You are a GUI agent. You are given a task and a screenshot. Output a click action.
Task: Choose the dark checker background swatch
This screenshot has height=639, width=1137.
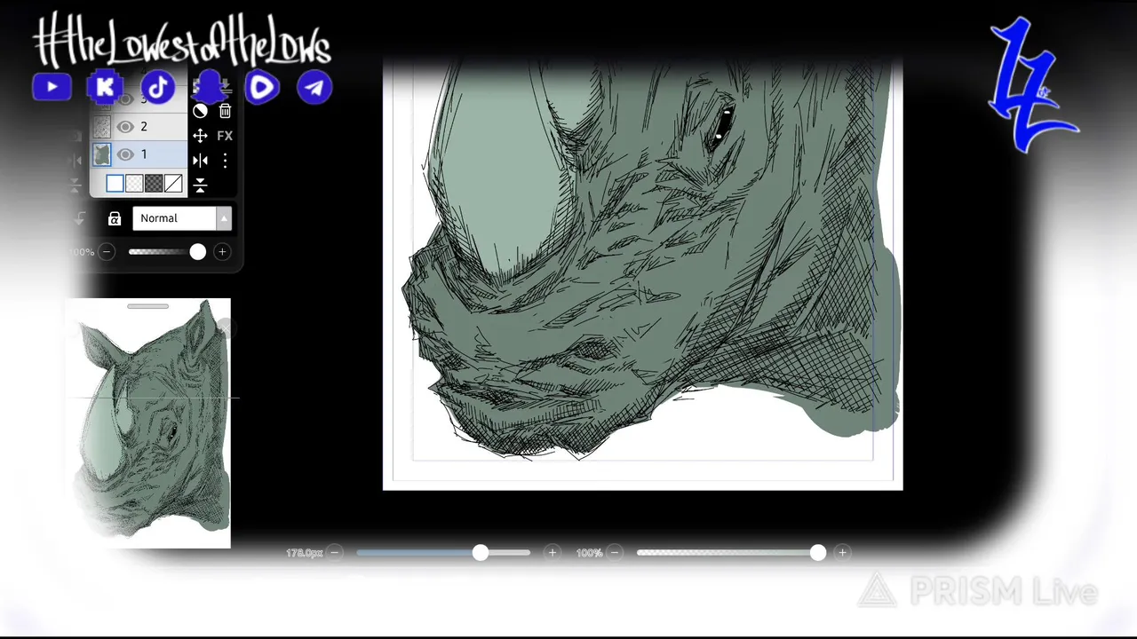click(x=154, y=184)
